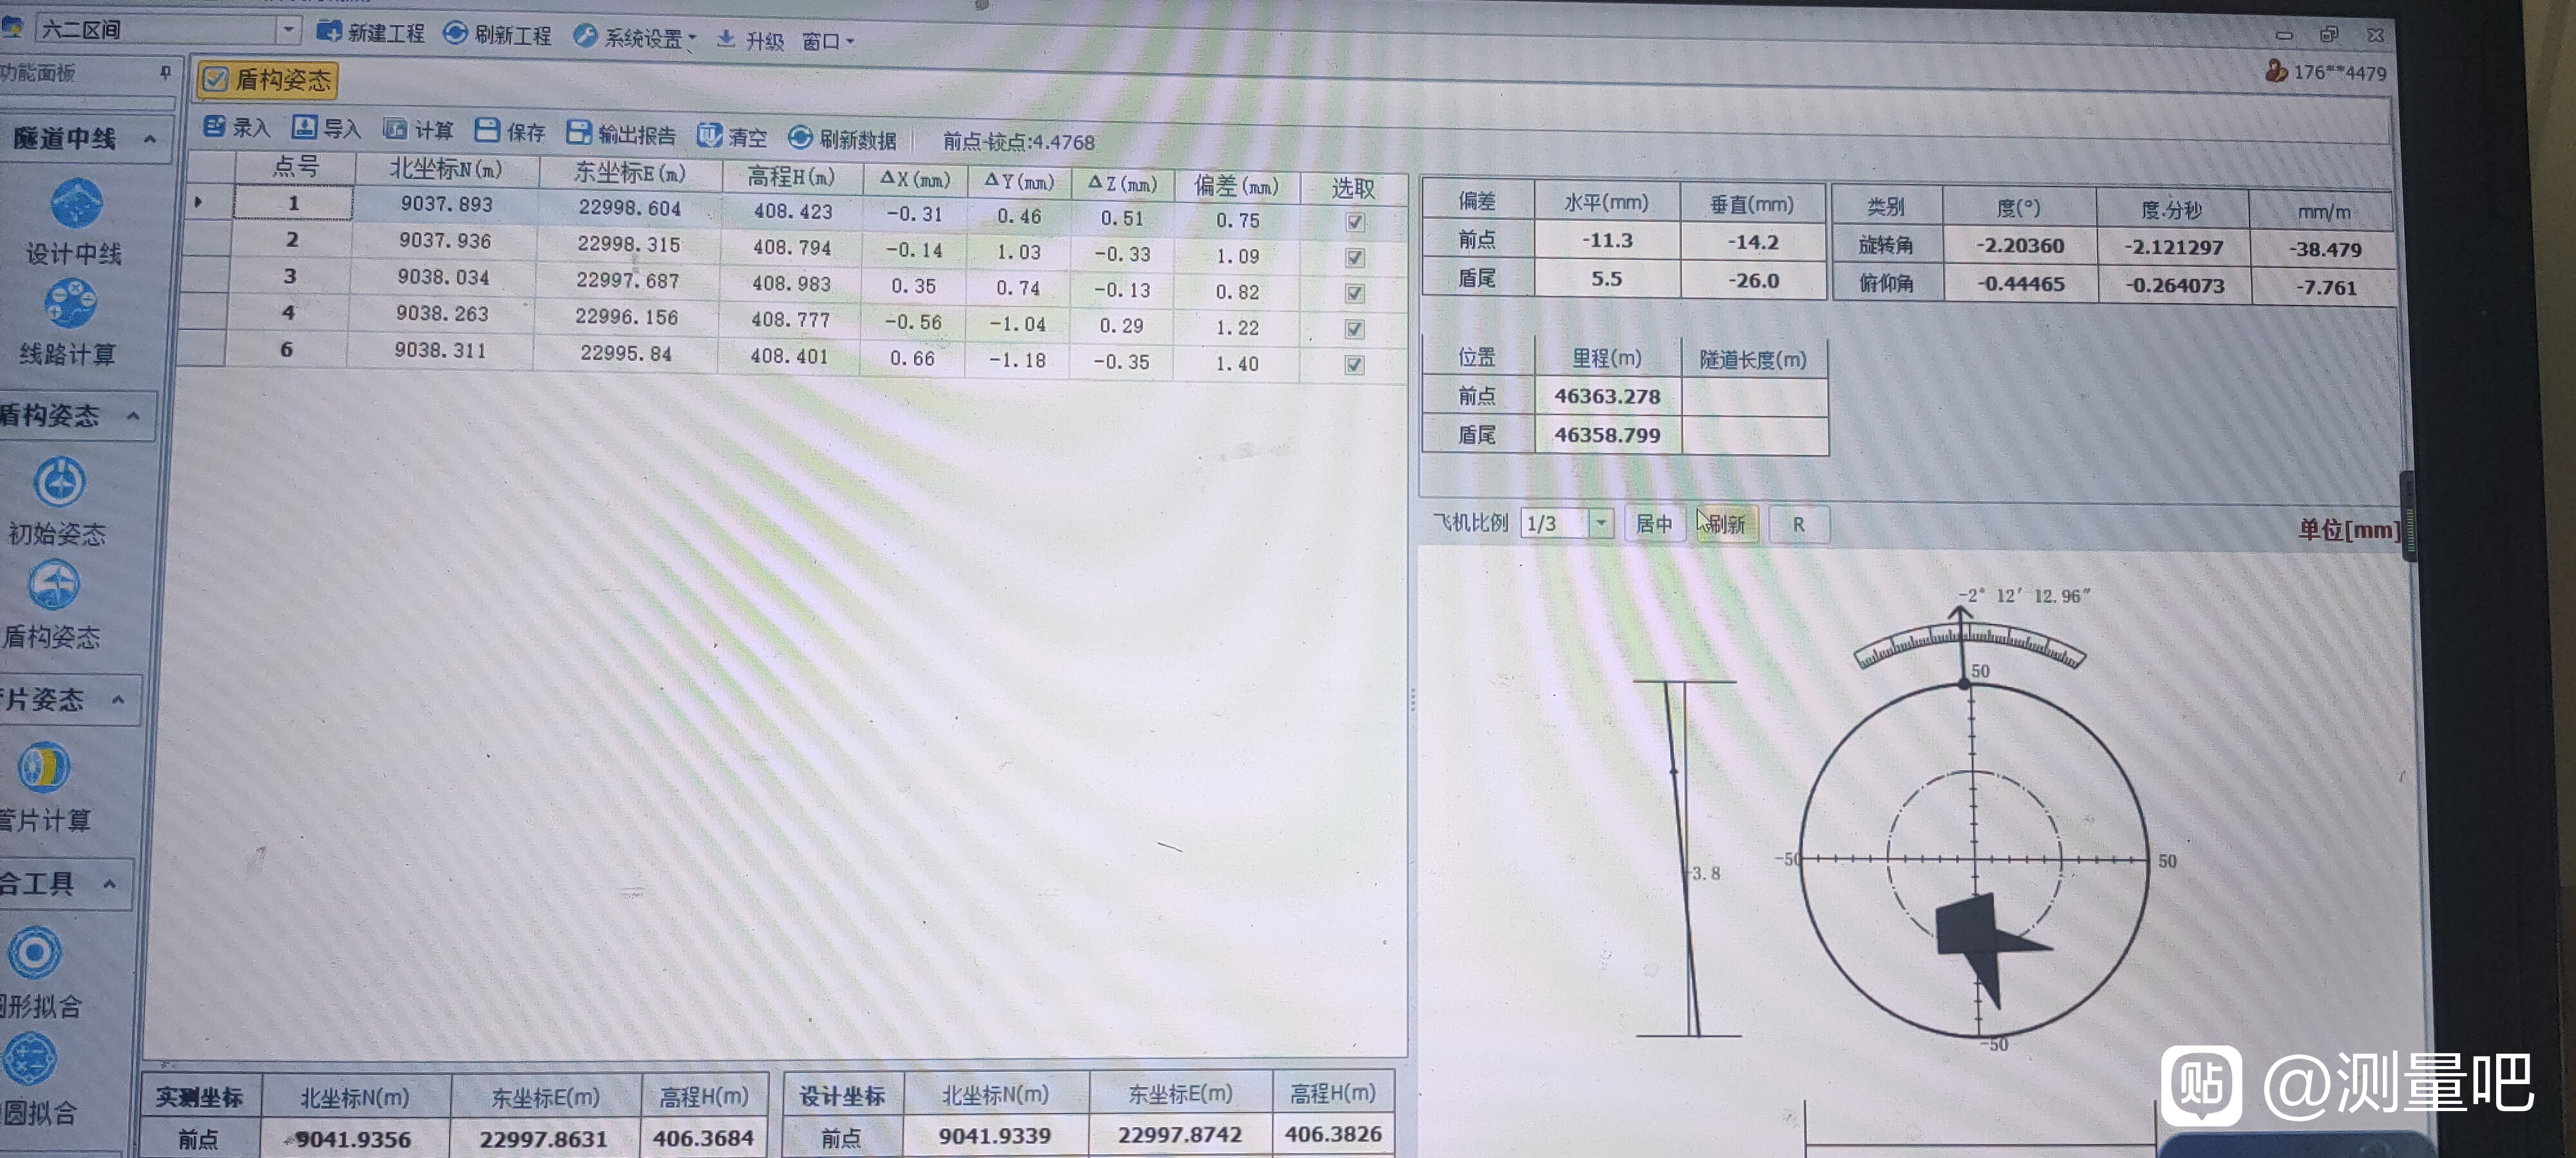This screenshot has height=1158, width=2576.
Task: Click the 输出报告 export report icon
Action: pos(578,132)
